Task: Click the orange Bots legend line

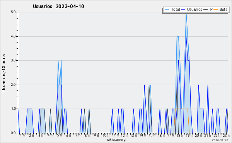Action: coord(216,9)
